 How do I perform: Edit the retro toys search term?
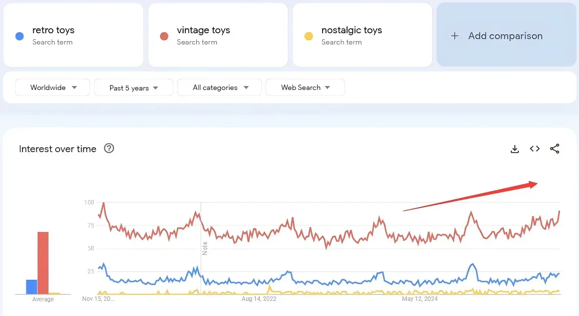tap(53, 30)
